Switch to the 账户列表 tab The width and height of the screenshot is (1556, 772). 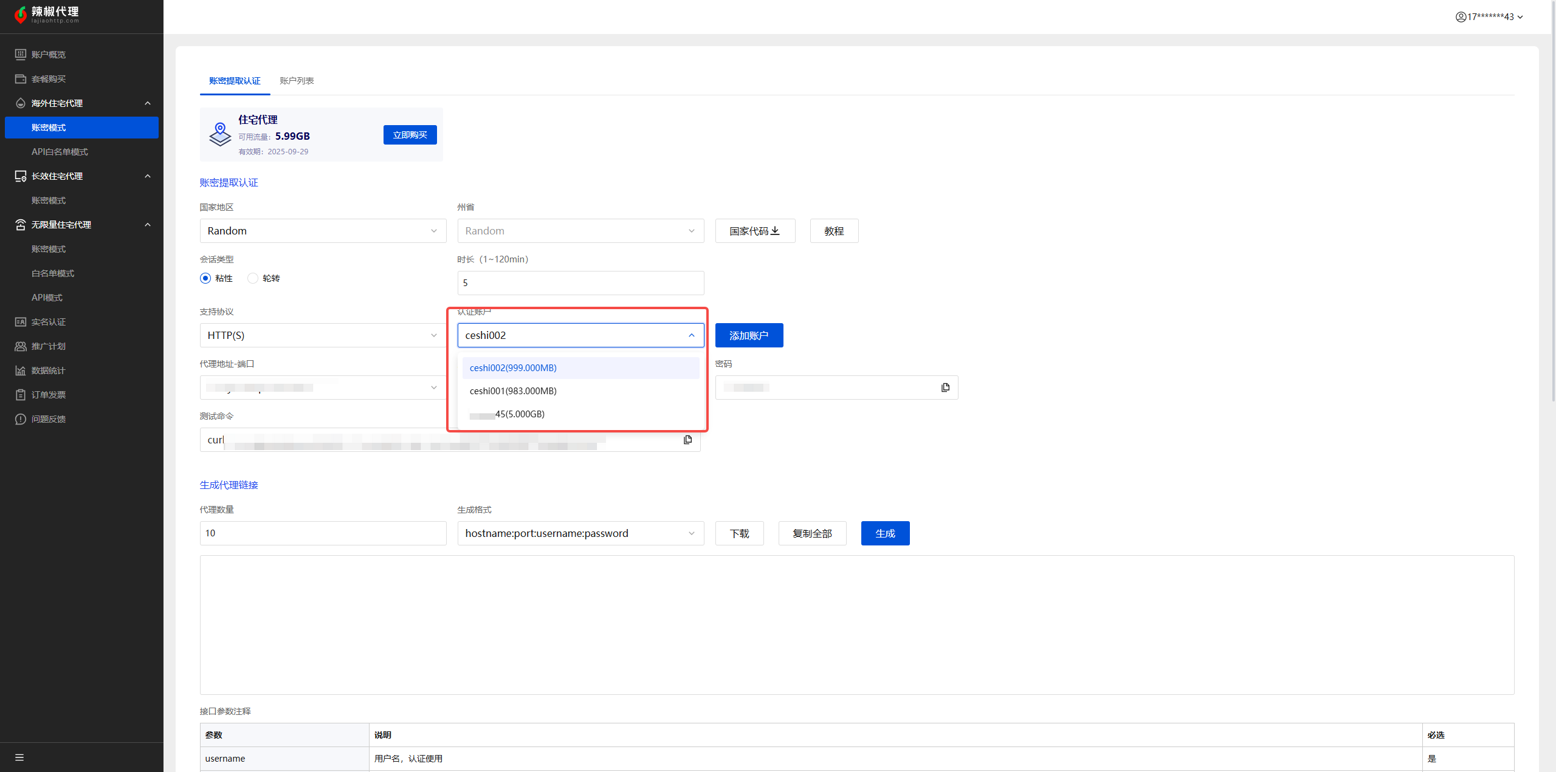(x=297, y=81)
